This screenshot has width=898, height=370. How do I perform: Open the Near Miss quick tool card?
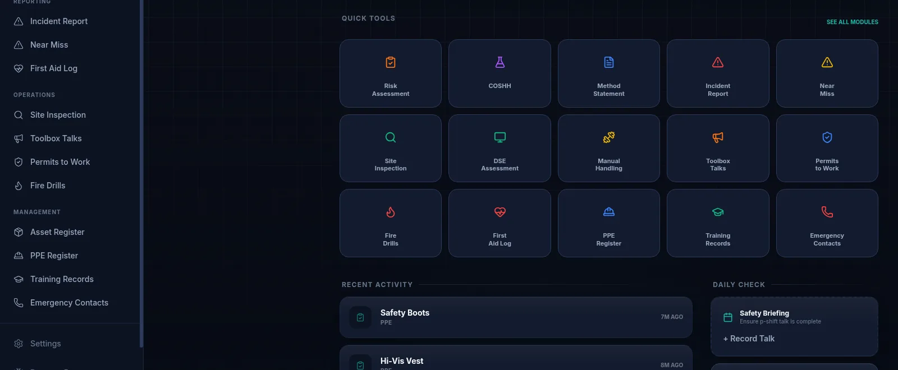click(x=827, y=73)
